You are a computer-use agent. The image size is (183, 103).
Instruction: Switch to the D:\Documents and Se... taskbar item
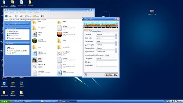point(49,101)
